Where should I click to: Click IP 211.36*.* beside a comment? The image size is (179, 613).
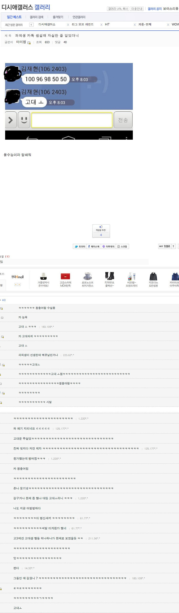tap(94, 538)
